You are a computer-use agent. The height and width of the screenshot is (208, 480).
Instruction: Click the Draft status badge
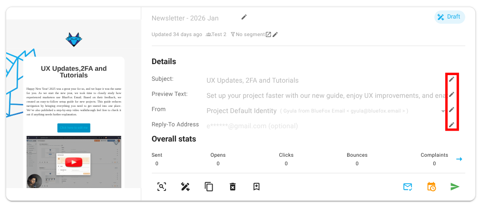[x=450, y=17]
